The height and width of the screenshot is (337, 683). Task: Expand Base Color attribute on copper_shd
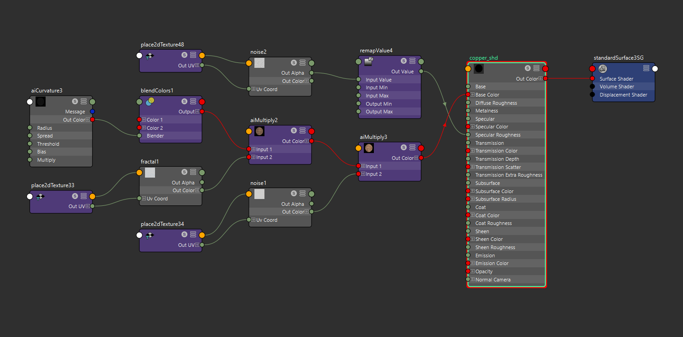(x=473, y=95)
